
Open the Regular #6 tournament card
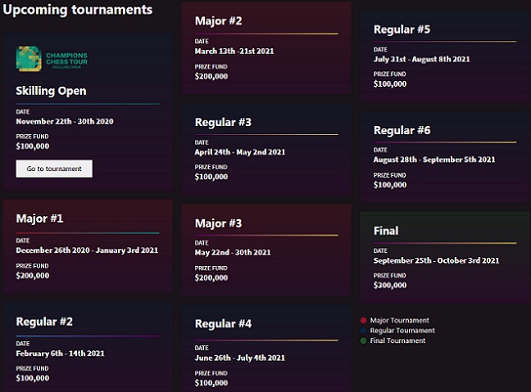point(445,156)
